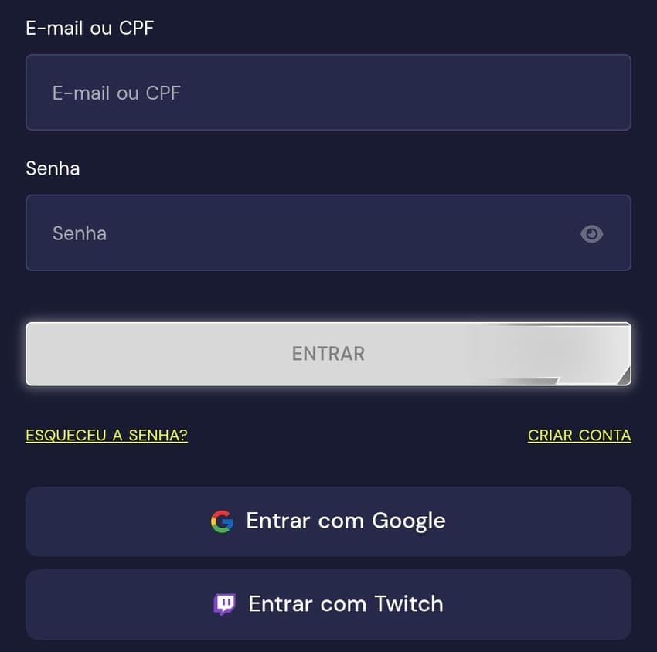Toggle password visibility with the eye
The image size is (657, 652).
592,233
